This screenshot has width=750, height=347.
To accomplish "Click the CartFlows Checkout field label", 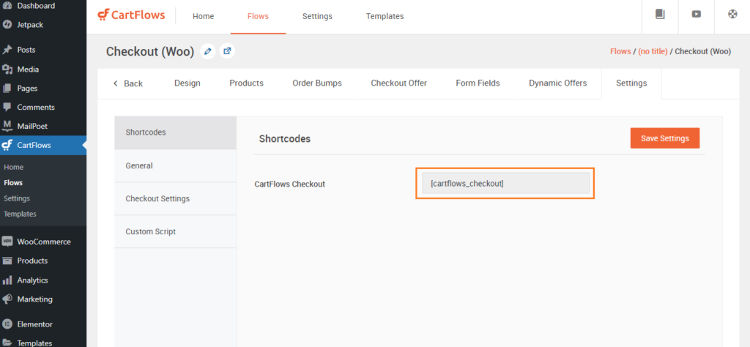I will (x=290, y=184).
